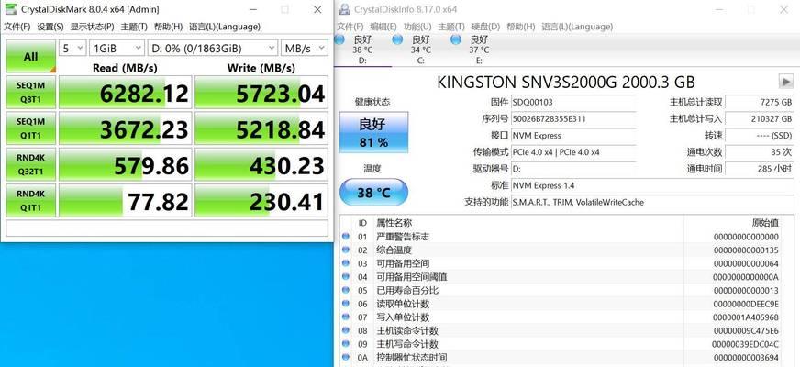Click the drive letter field D:

573,169
